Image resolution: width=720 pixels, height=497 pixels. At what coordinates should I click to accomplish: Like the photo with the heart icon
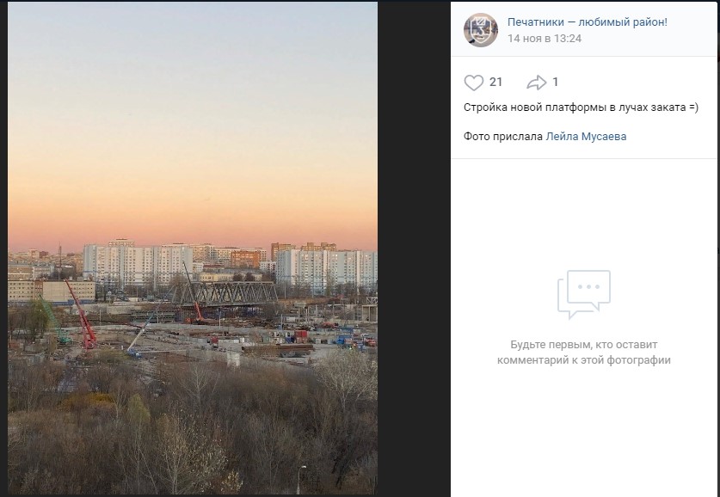tap(473, 83)
